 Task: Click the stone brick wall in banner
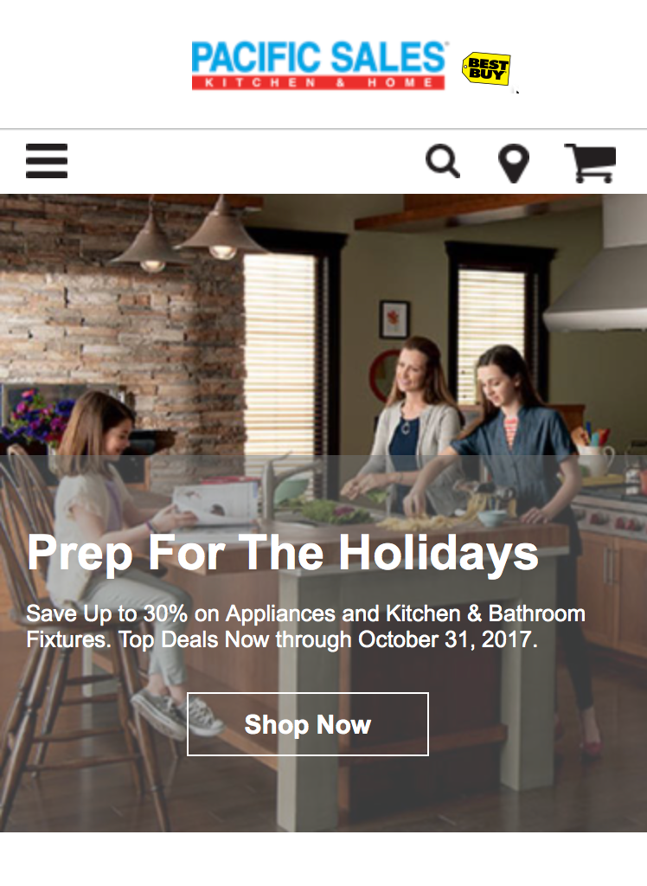click(121, 317)
